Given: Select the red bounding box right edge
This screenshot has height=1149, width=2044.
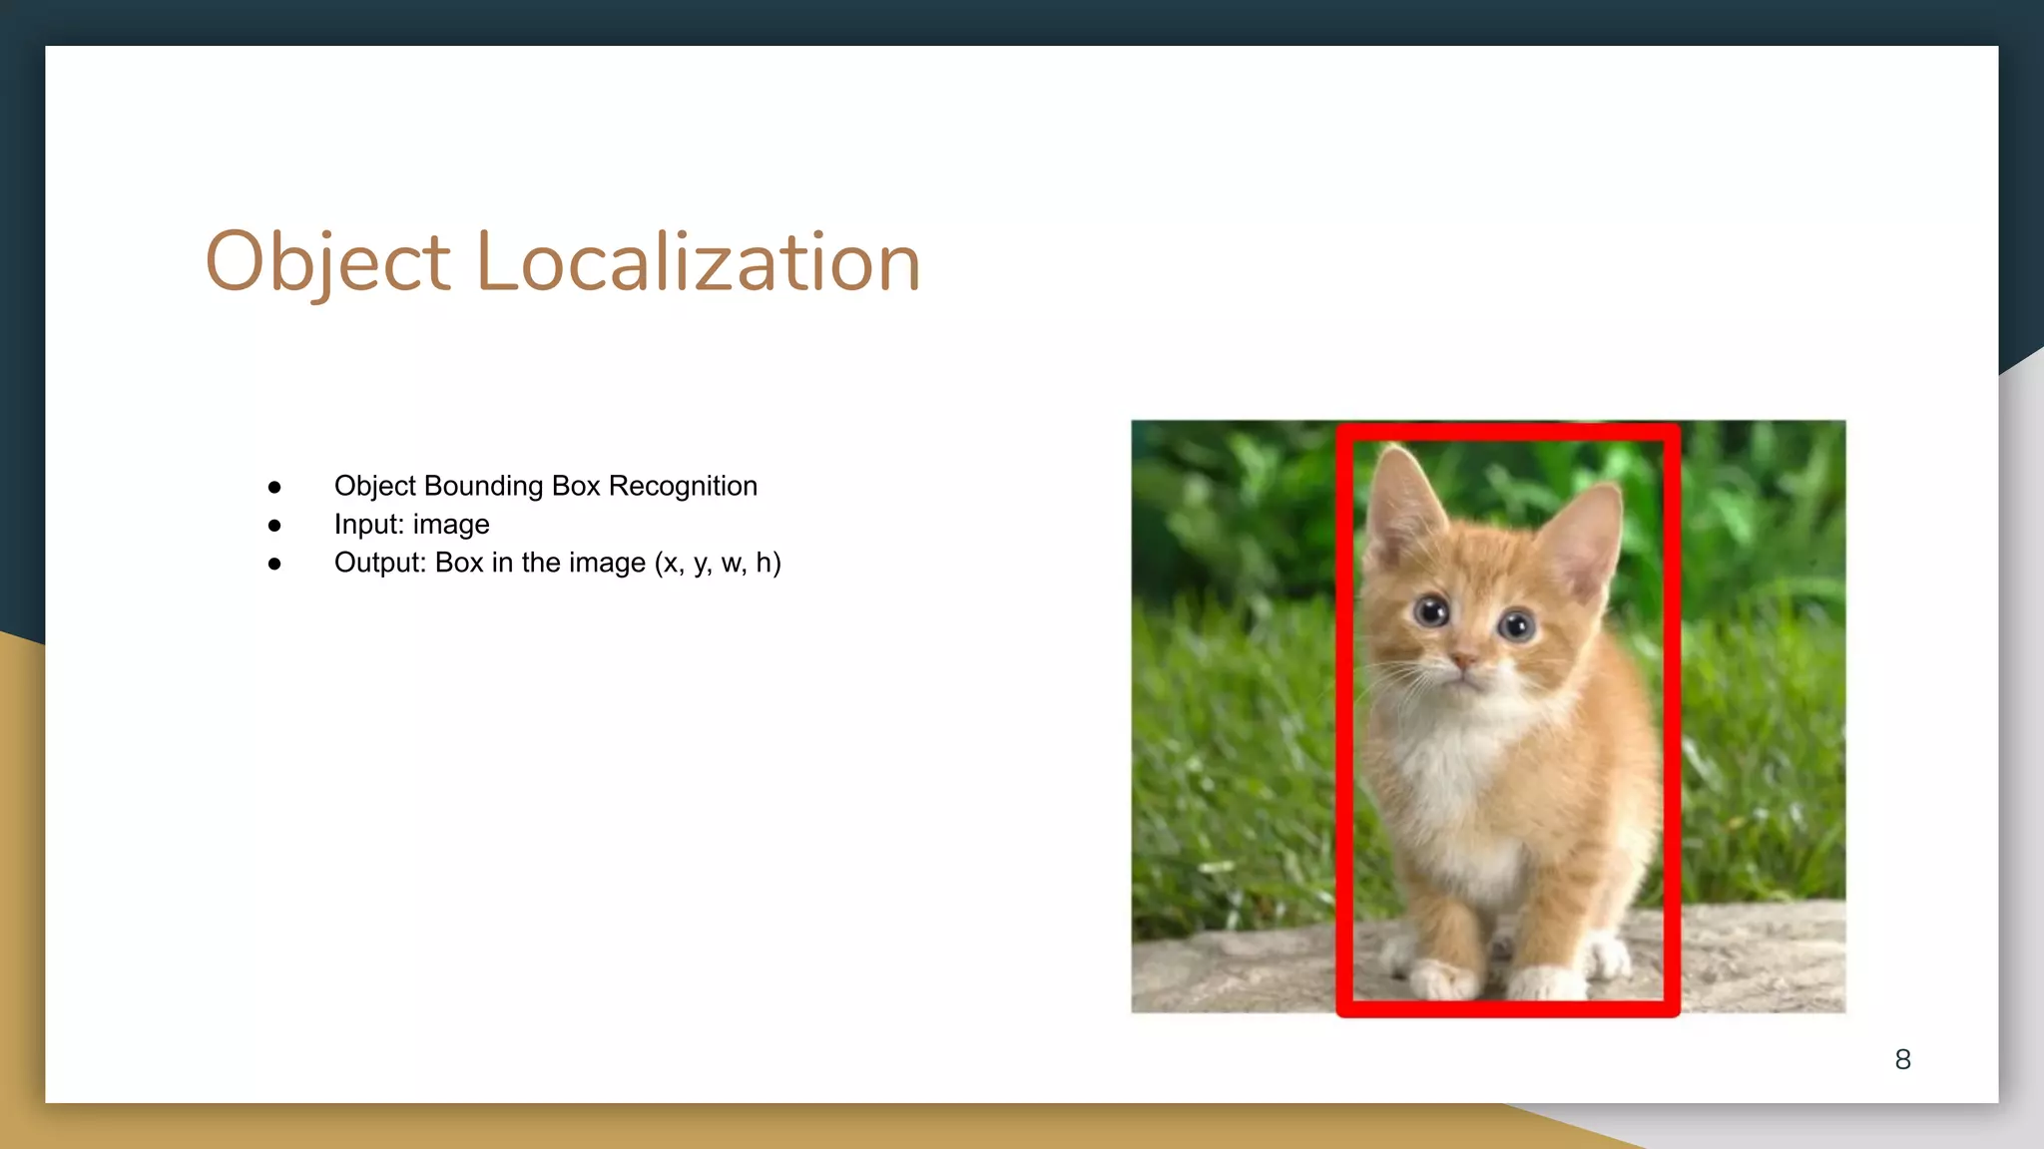Looking at the screenshot, I should (1672, 718).
